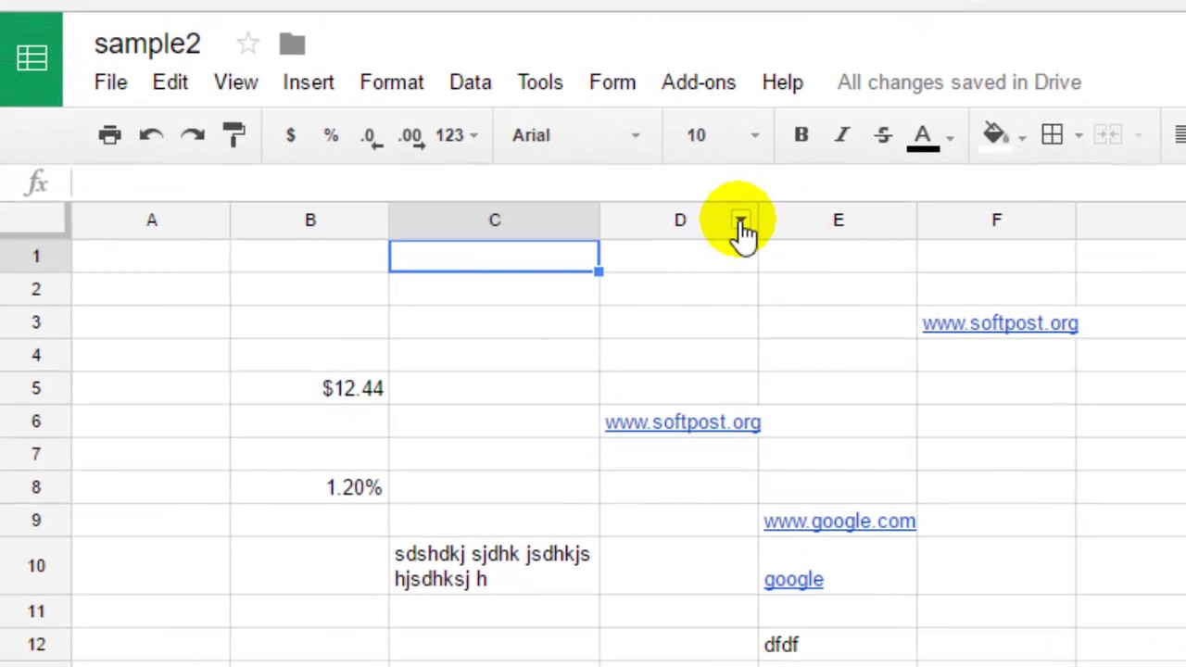
Task: Click the www.google.com link in column E
Action: (839, 521)
